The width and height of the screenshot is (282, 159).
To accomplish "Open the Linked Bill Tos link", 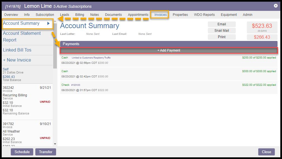I will pyautogui.click(x=17, y=50).
